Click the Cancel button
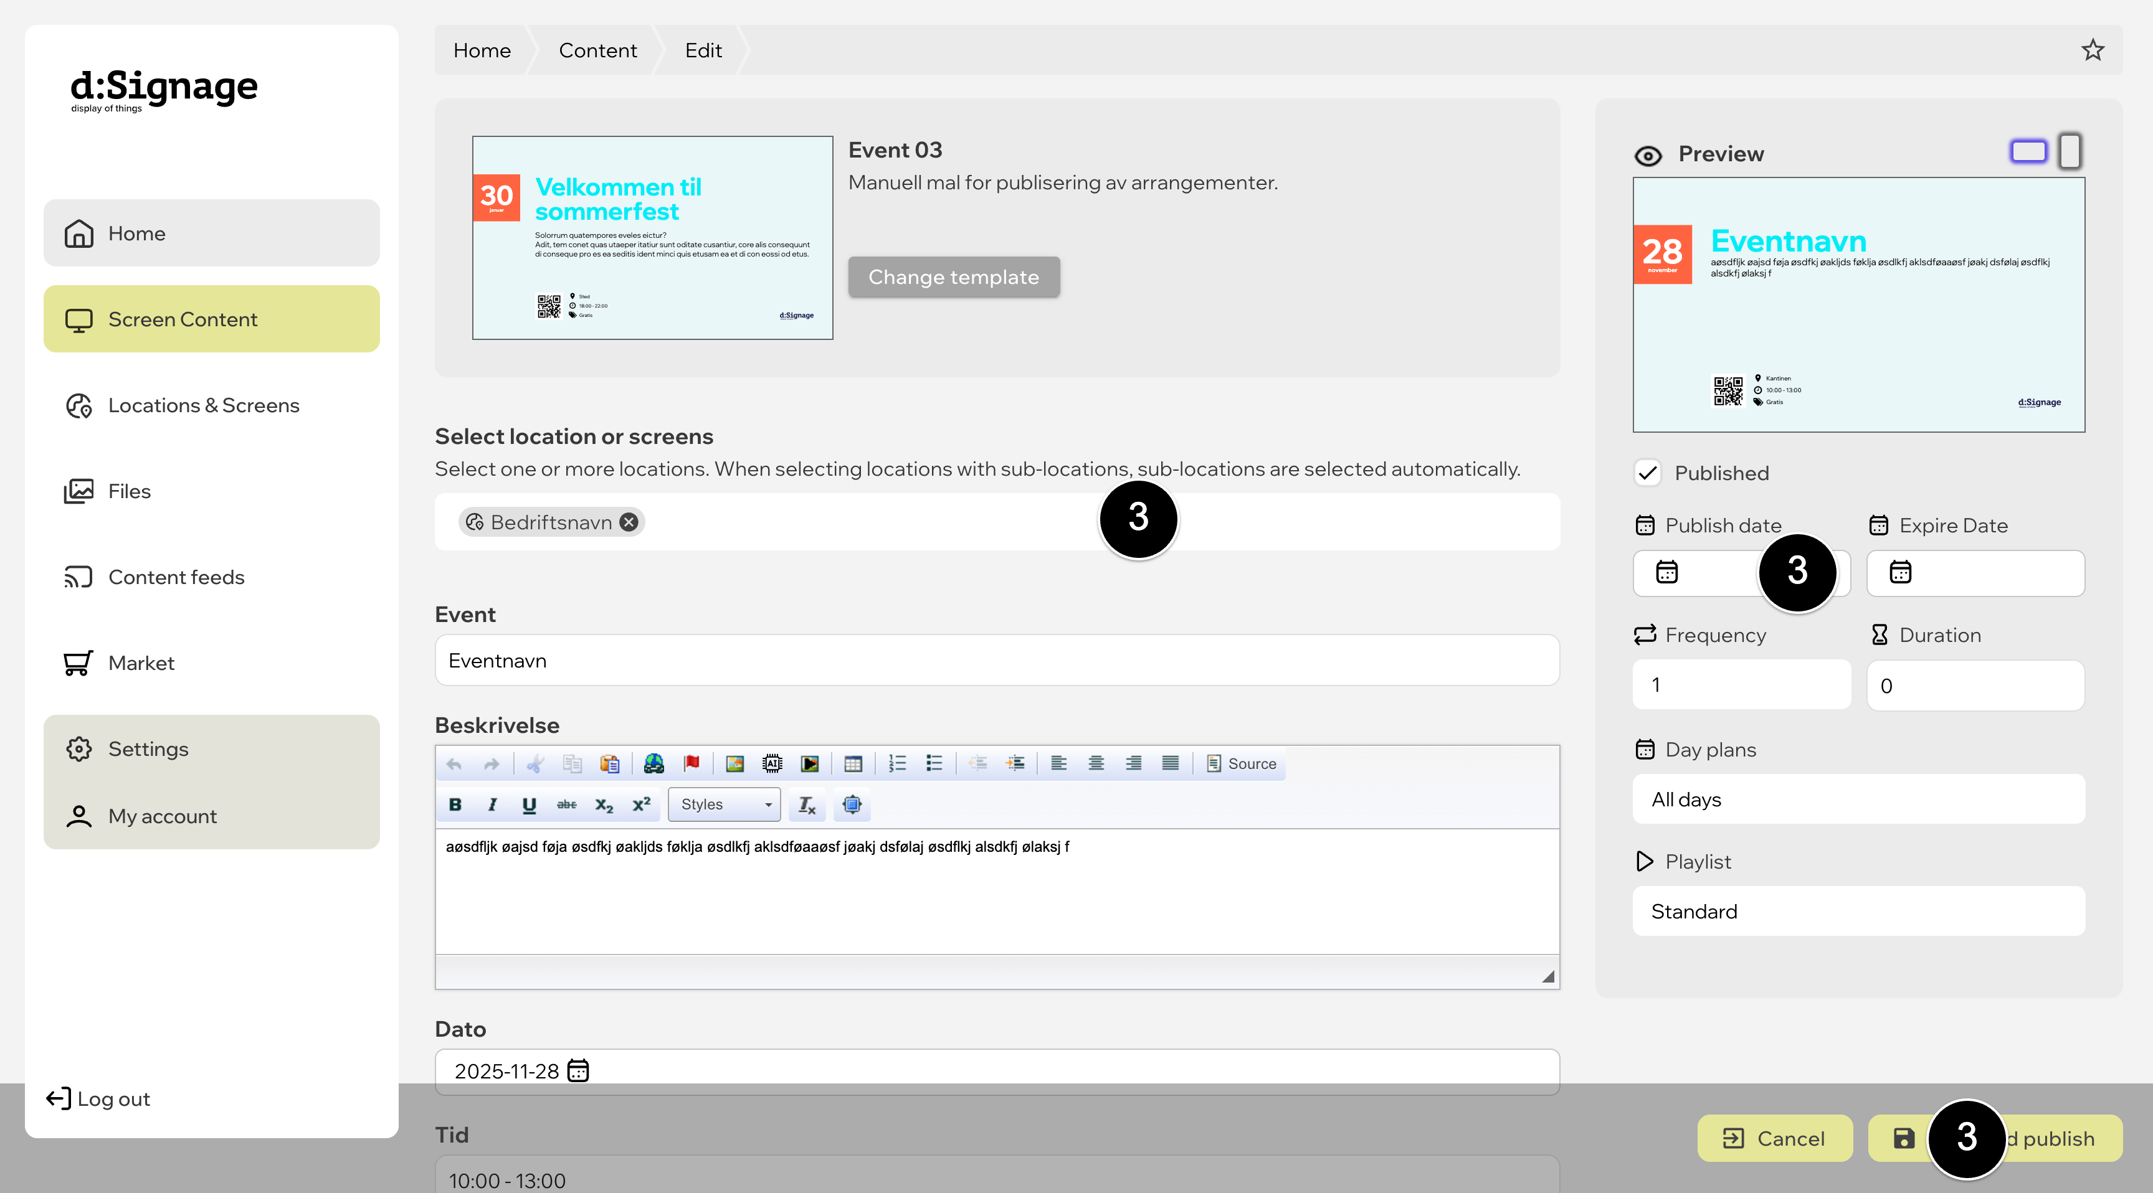 1774,1138
